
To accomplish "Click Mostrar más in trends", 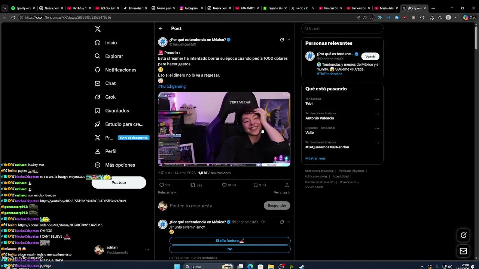I will (x=315, y=158).
